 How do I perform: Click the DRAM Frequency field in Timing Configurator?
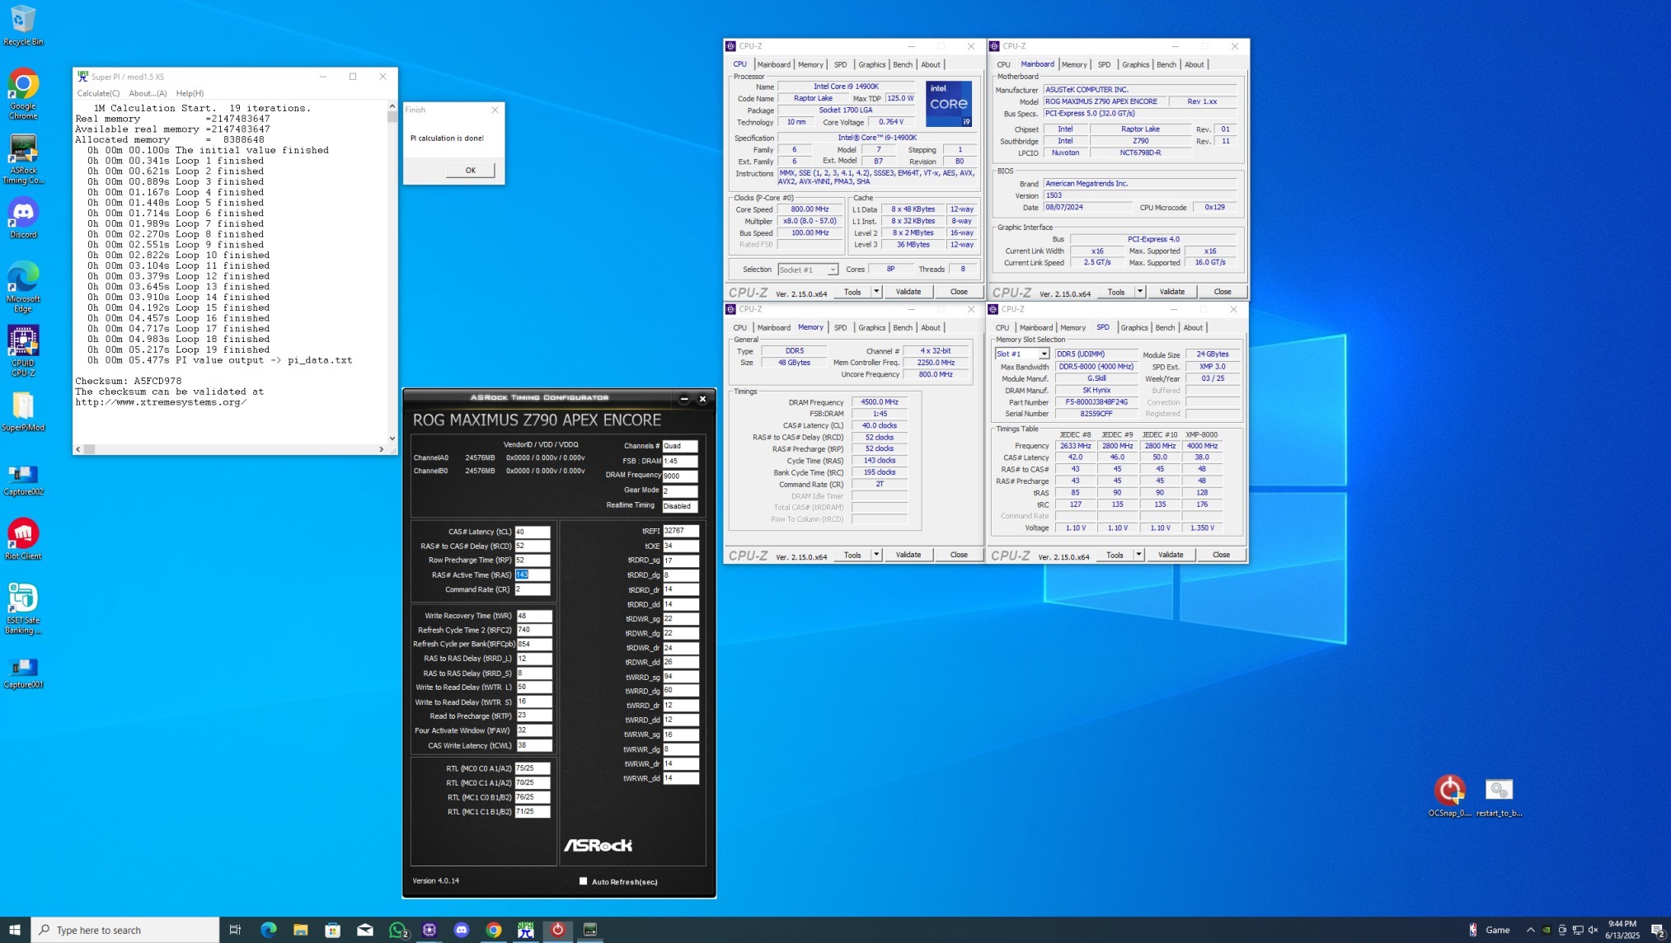[680, 476]
